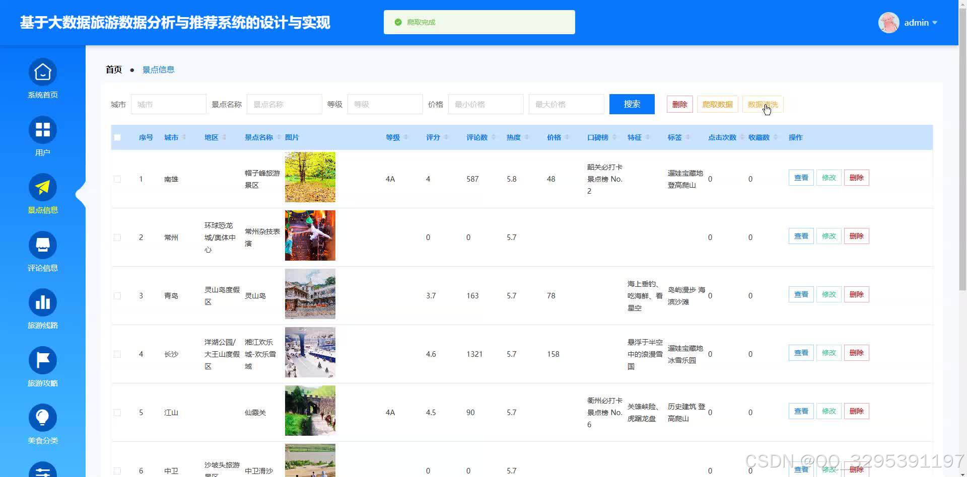967x477 pixels.
Task: Open the 旅游攻略 flag icon in sidebar
Action: 43,360
